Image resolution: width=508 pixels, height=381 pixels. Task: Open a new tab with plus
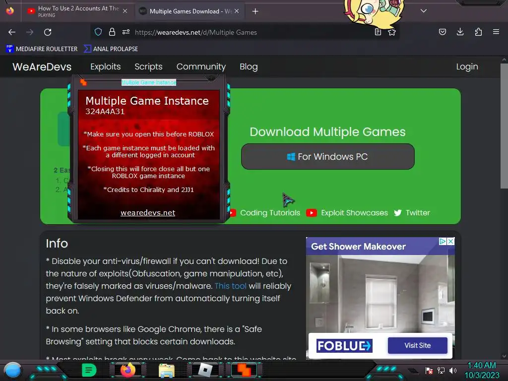point(255,11)
